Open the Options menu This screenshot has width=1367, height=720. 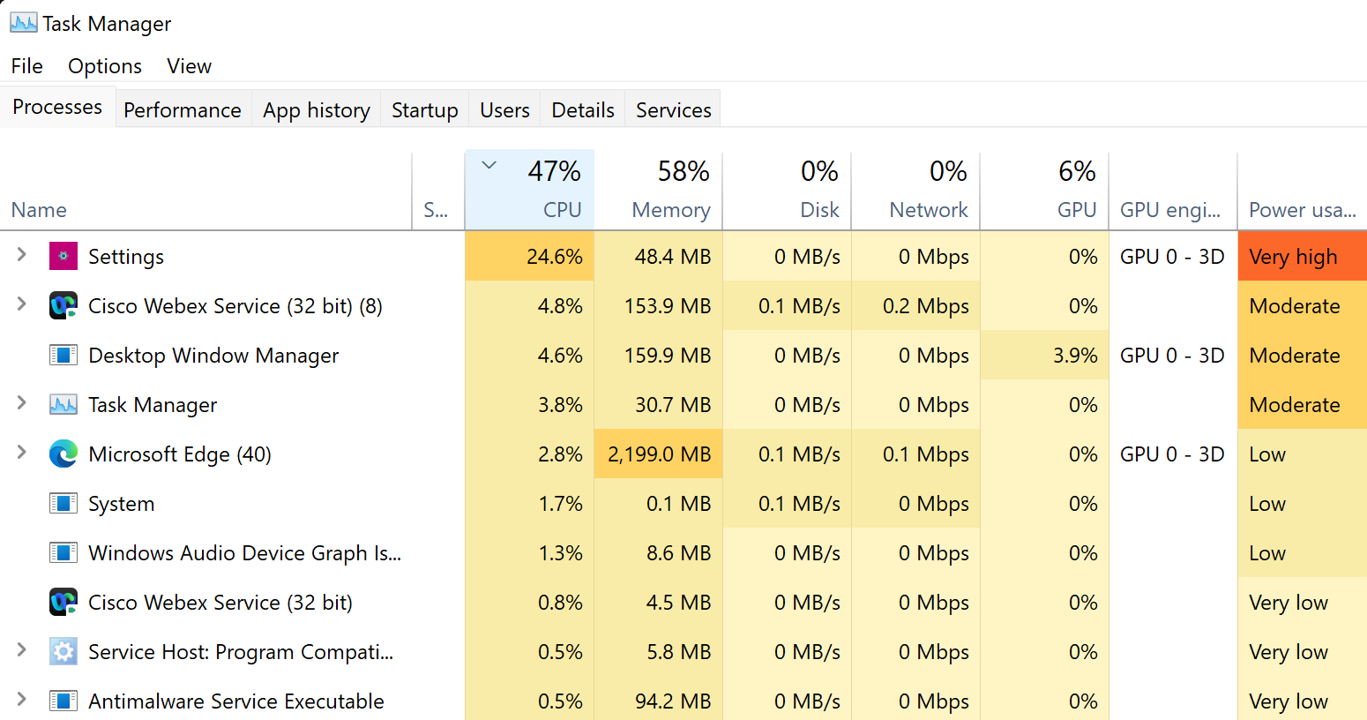tap(105, 66)
